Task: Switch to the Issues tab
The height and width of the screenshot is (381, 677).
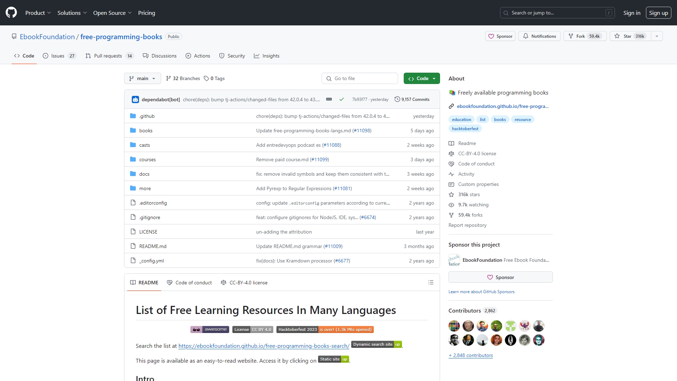Action: [x=59, y=56]
